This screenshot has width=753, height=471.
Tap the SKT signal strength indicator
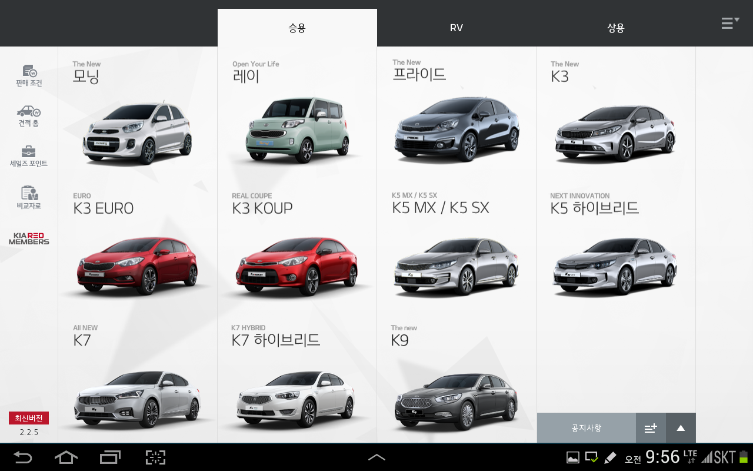pos(719,457)
